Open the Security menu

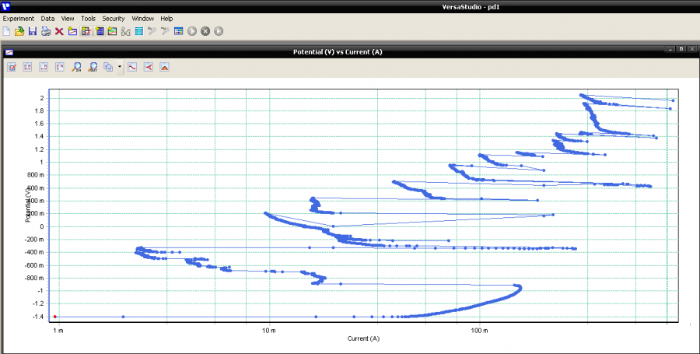tap(114, 19)
